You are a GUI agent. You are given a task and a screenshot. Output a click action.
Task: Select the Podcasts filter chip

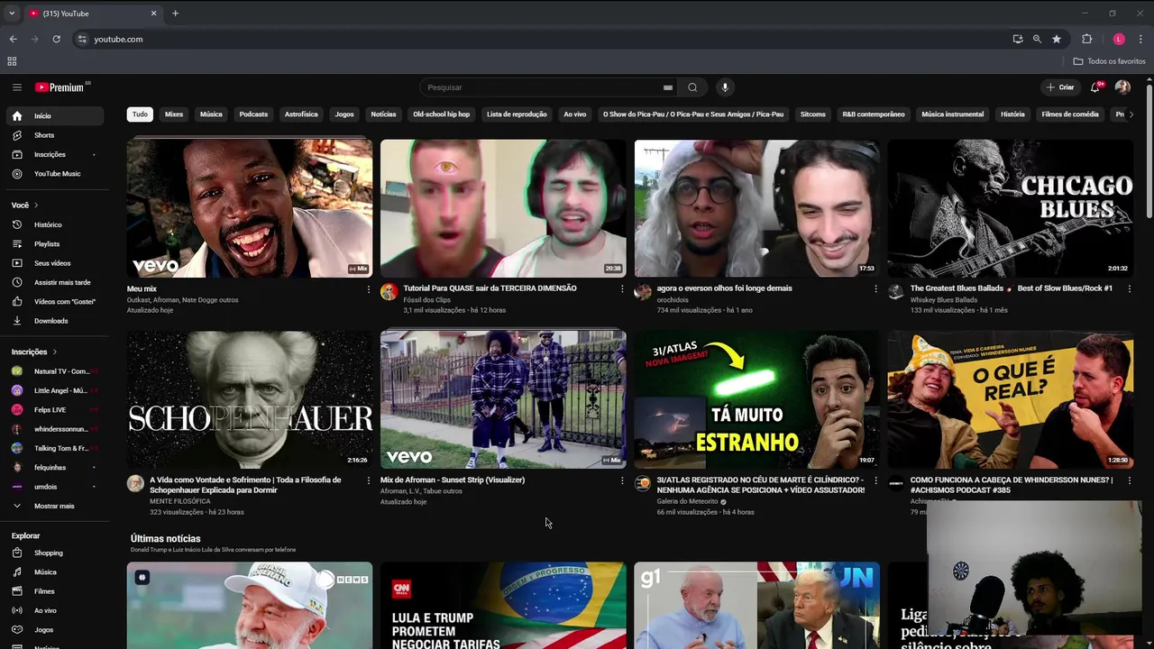pyautogui.click(x=253, y=114)
